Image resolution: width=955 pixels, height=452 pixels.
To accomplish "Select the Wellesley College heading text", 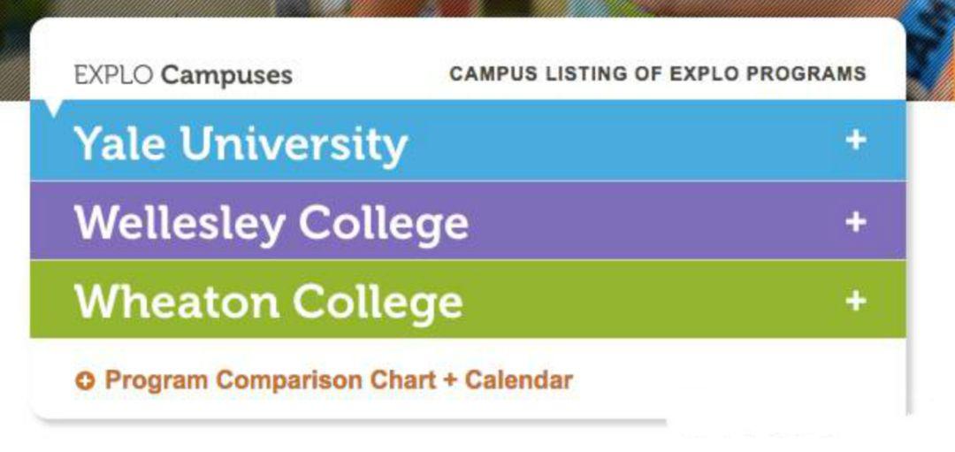I will (271, 223).
